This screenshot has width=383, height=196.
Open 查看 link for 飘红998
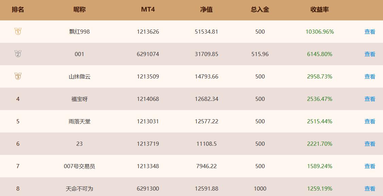tap(369, 32)
